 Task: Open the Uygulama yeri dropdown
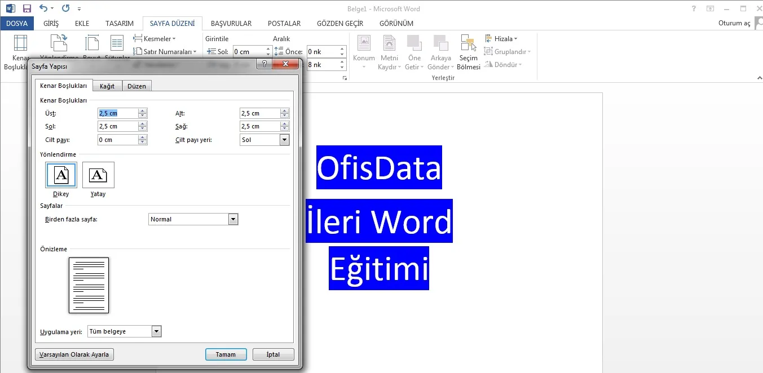(157, 332)
